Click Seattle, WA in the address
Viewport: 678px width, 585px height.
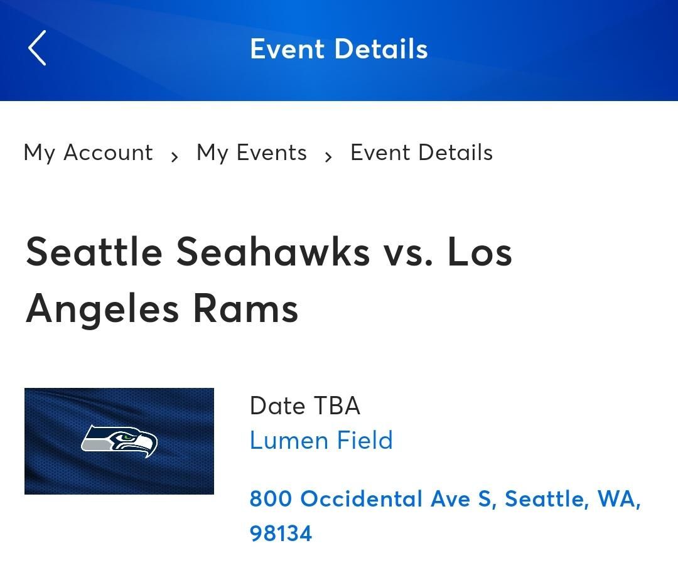point(571,499)
